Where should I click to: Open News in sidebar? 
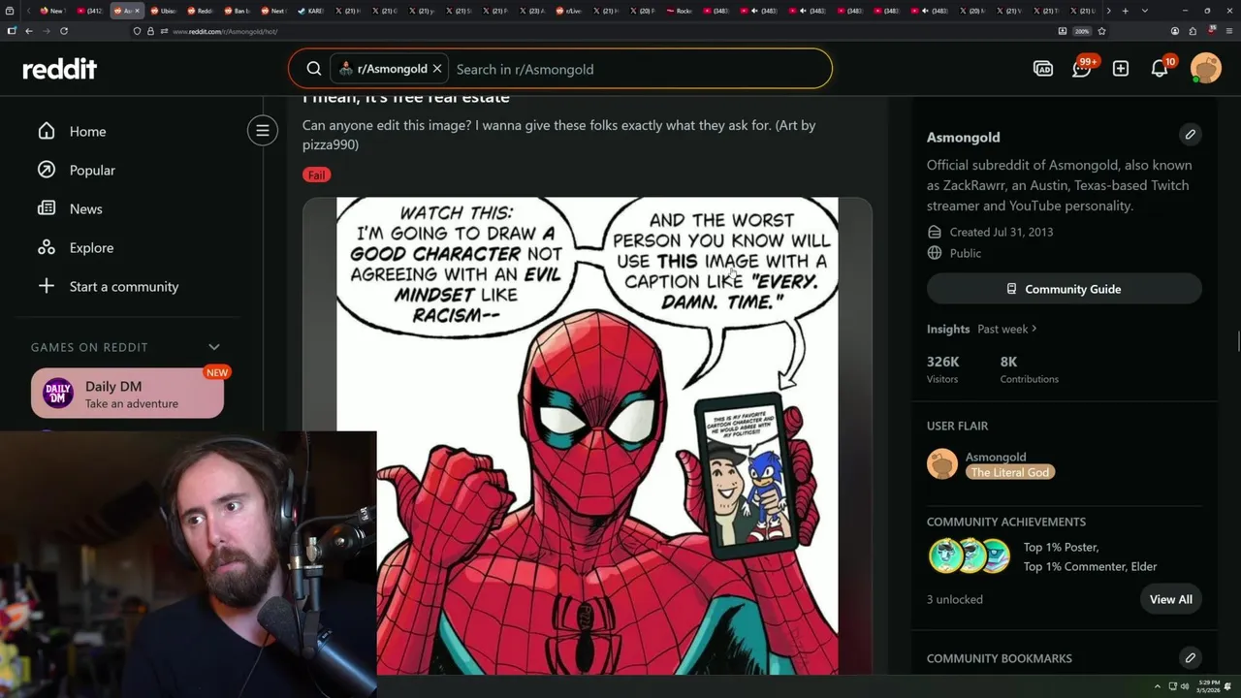tap(85, 208)
